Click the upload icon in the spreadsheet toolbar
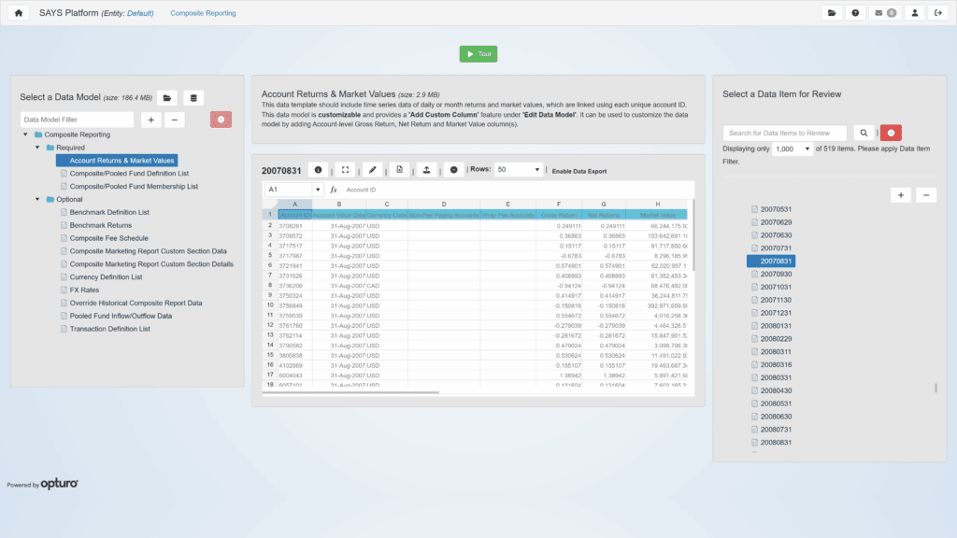This screenshot has height=538, width=957. point(426,170)
